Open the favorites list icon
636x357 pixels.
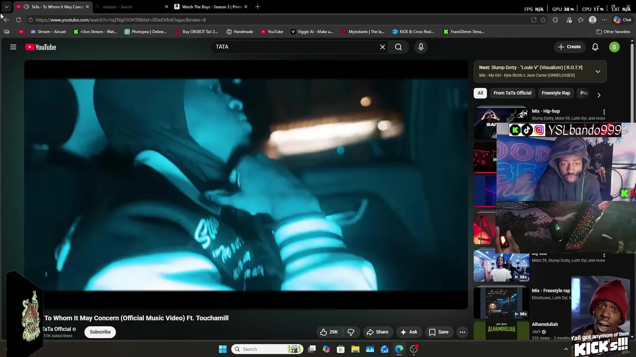580,20
